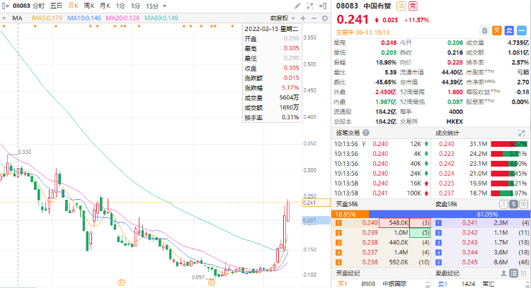Click the MA60:0.149 indicator label

tap(161, 18)
